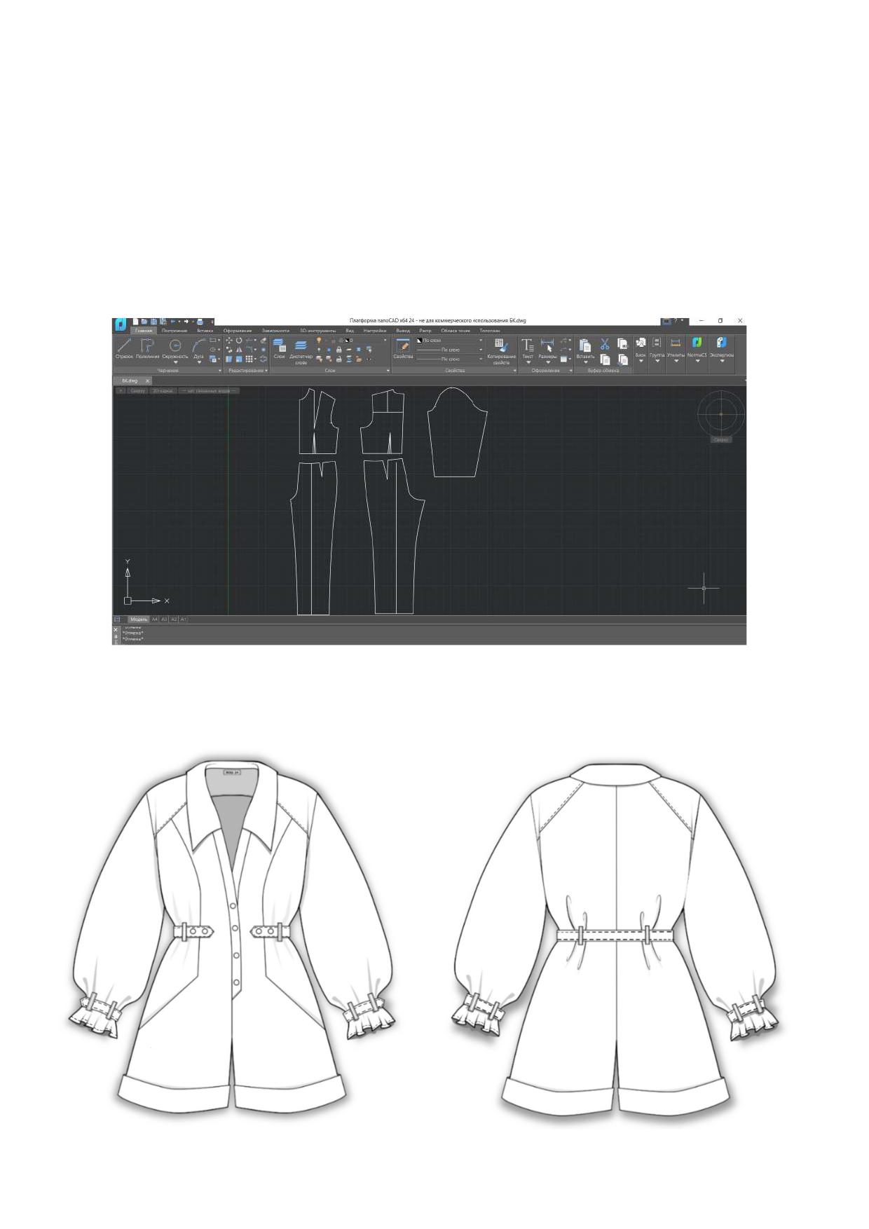
Task: Select the mirror tool in Редактирование group
Action: pos(239,350)
